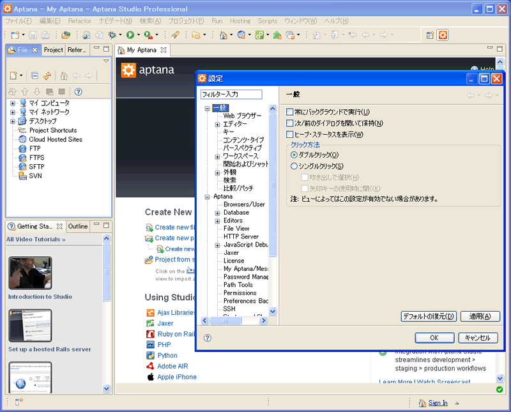511x412 pixels.
Task: Expand the マイ コンピュータ node in File view
Action: tap(12, 103)
